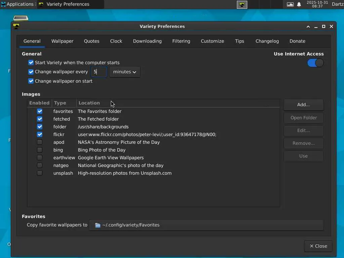Screen dimensions: 344x258
Task: Click the Variety tray icon in the top panel
Action: click(x=242, y=5)
